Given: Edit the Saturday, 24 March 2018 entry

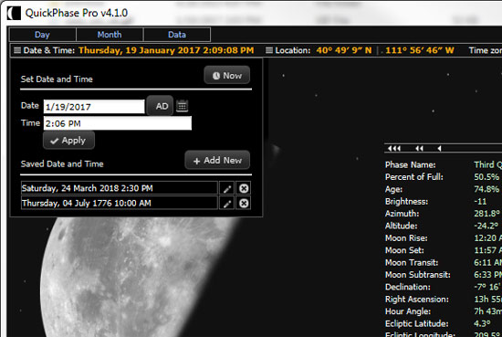Looking at the screenshot, I should coord(227,188).
